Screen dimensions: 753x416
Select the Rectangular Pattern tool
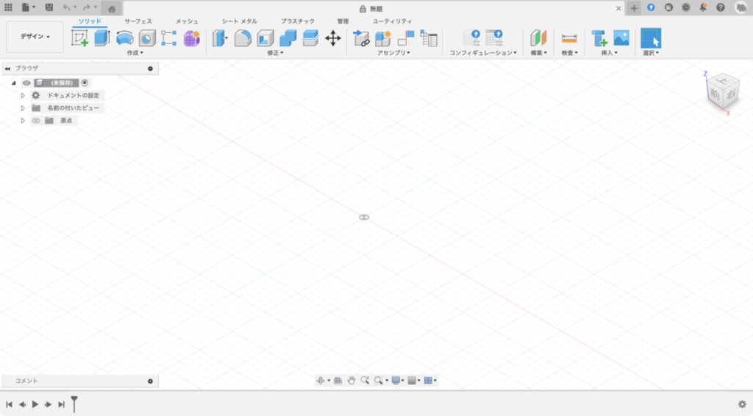pos(169,38)
